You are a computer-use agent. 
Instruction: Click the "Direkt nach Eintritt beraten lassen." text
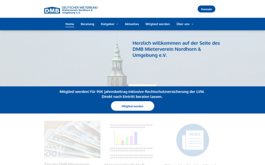pos(132,97)
